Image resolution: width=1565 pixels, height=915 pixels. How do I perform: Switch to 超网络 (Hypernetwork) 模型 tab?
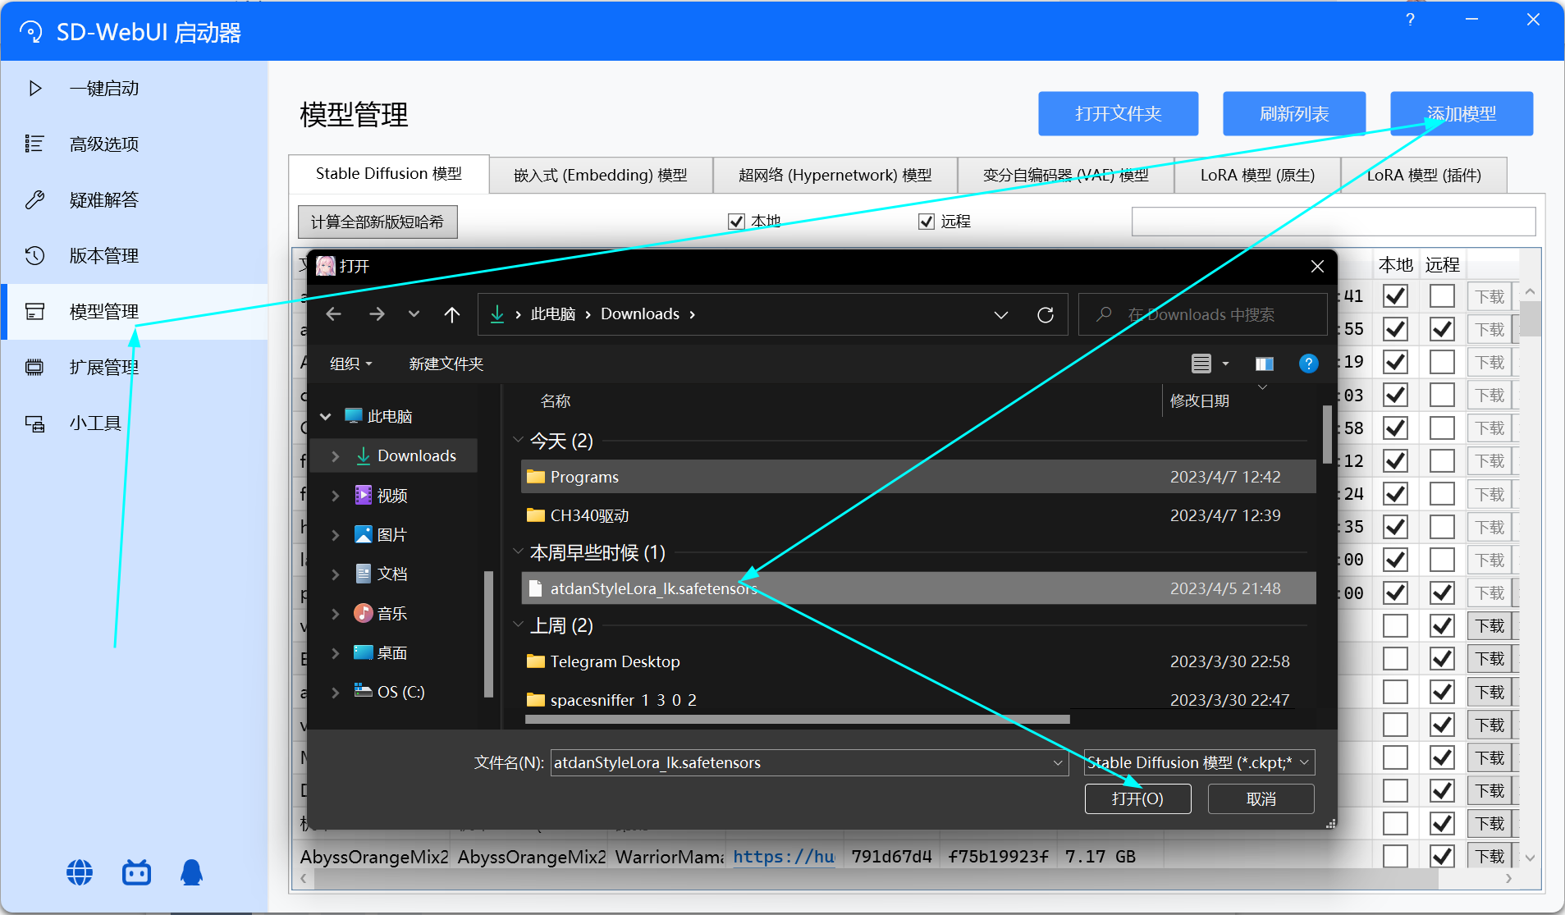pos(835,175)
